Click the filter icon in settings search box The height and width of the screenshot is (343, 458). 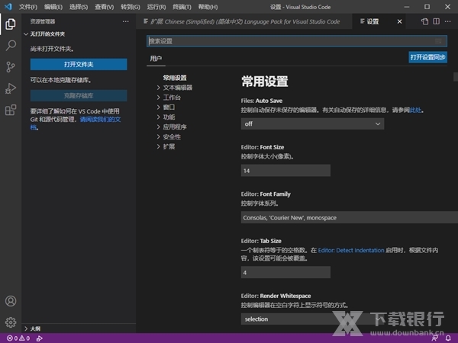438,41
